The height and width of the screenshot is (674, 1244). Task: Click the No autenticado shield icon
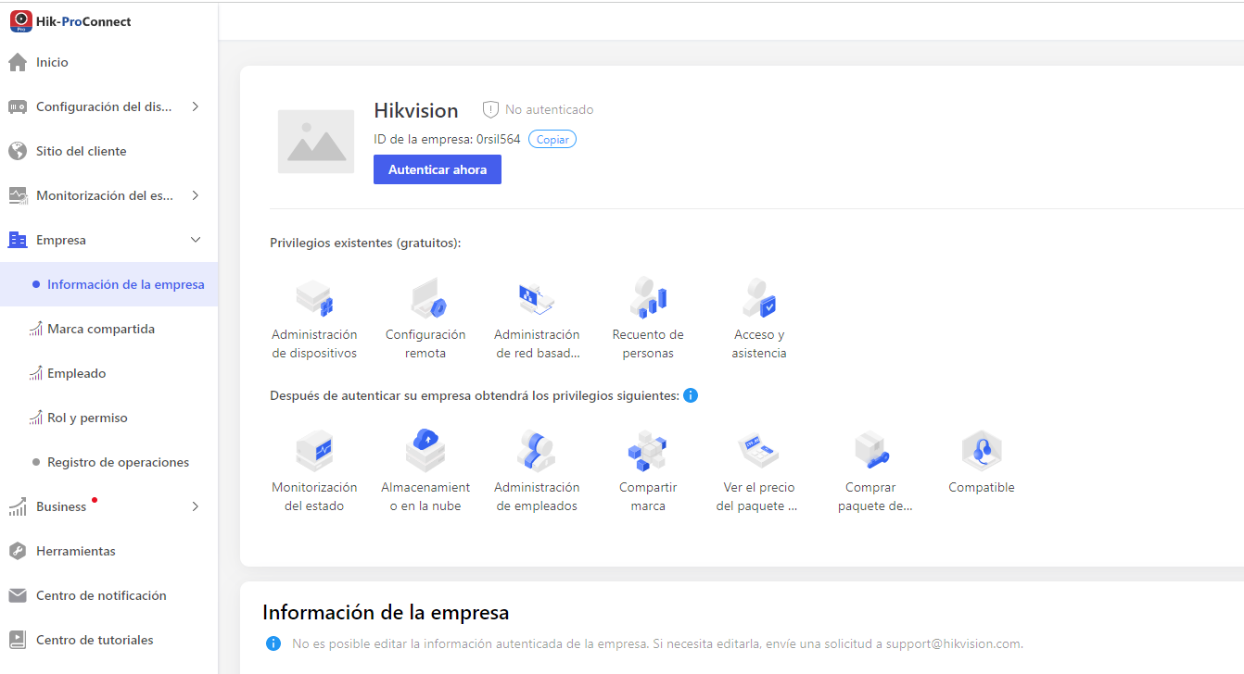coord(490,109)
